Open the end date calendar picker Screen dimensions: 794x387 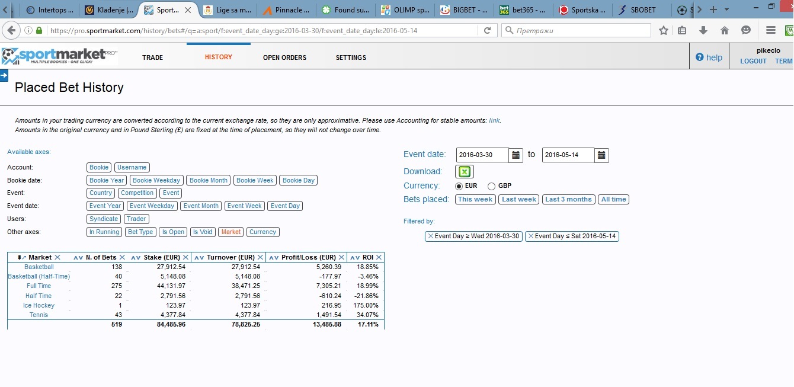coord(601,155)
